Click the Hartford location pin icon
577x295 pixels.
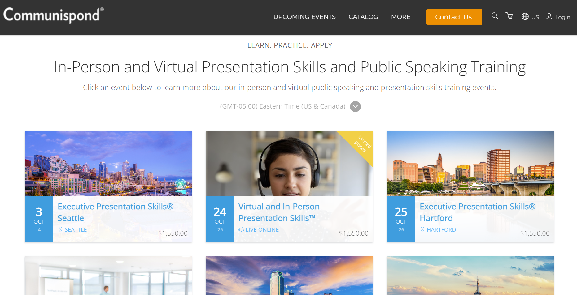pos(422,230)
